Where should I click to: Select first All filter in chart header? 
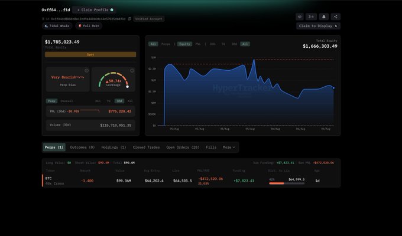(x=153, y=44)
